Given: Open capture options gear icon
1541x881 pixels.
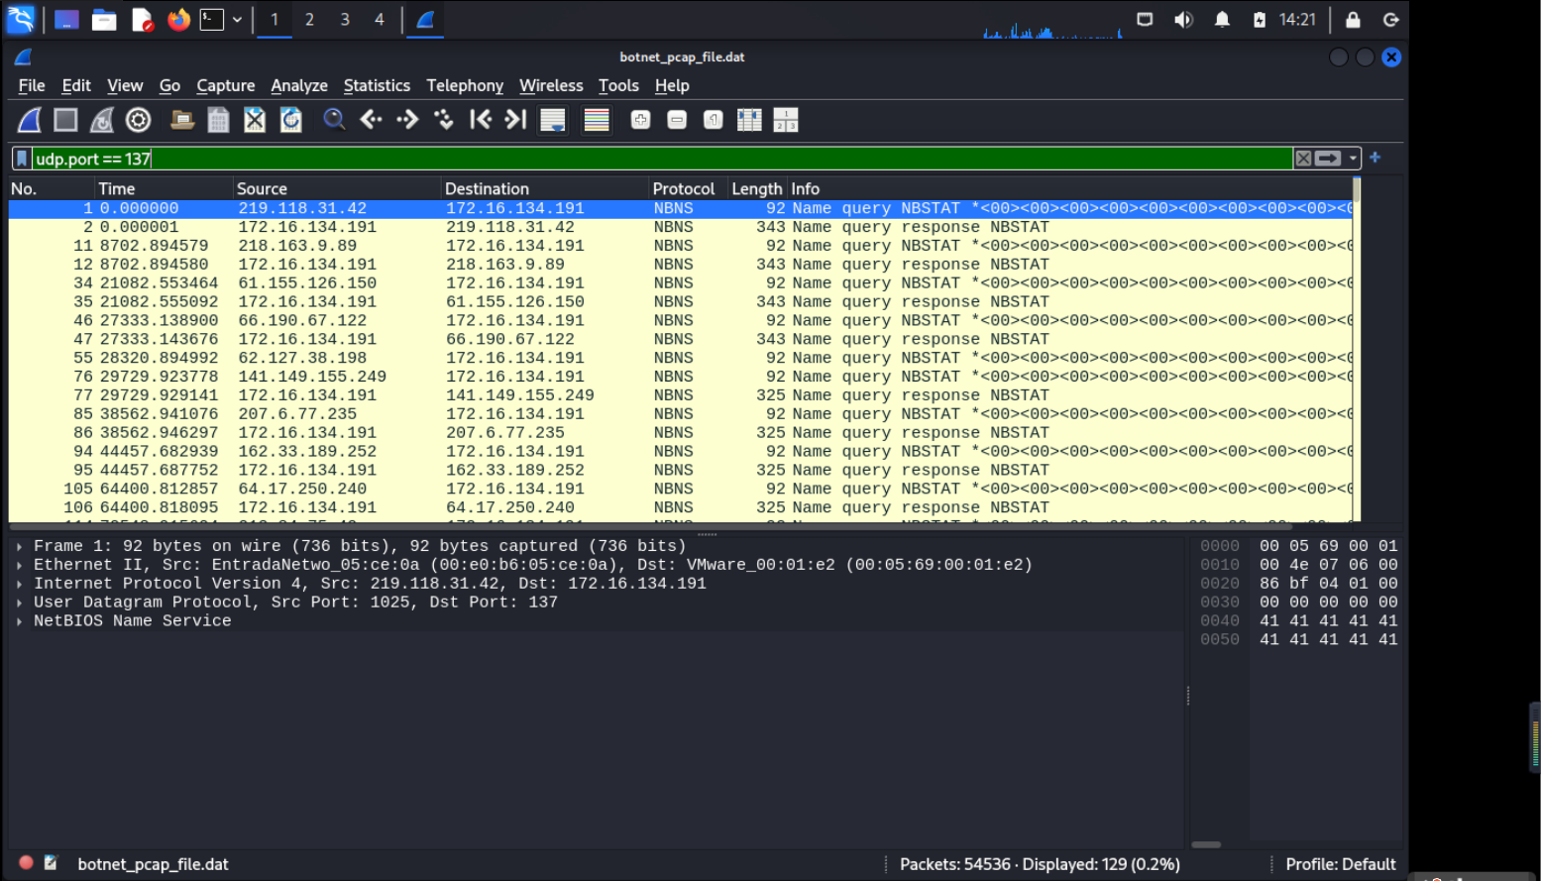Looking at the screenshot, I should click(x=139, y=120).
